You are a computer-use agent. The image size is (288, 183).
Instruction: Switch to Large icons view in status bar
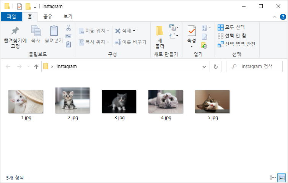[x=281, y=178]
